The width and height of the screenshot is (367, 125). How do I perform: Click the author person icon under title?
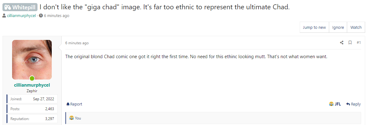pyautogui.click(x=4, y=16)
